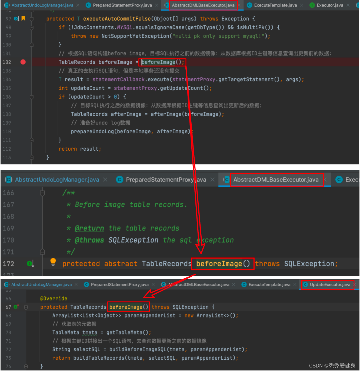The width and height of the screenshot is (360, 371).
Task: Click statementCallback.execute on line 104
Action: click(131, 79)
